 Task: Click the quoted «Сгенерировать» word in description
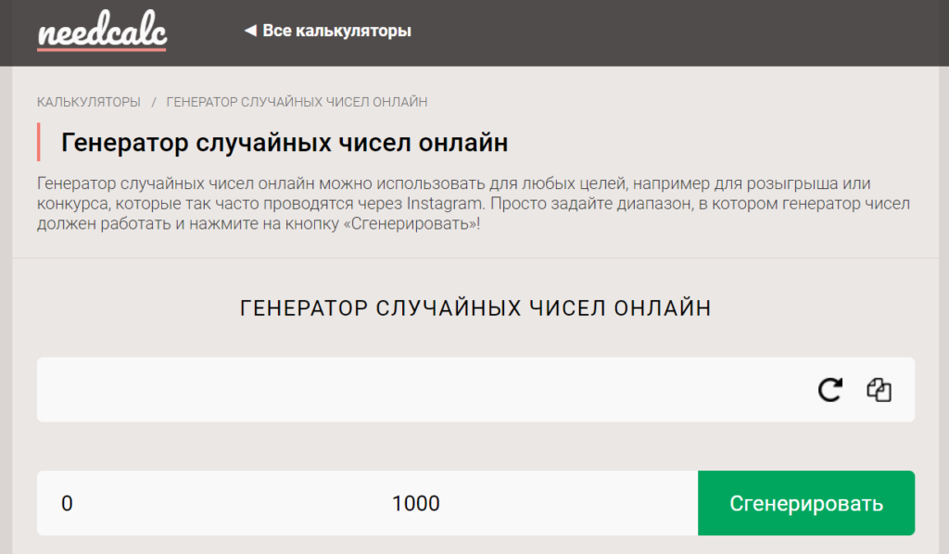click(412, 225)
